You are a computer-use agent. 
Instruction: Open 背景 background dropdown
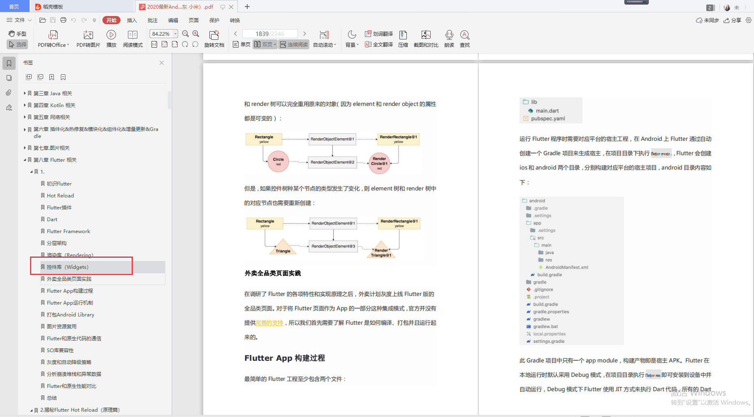click(352, 39)
